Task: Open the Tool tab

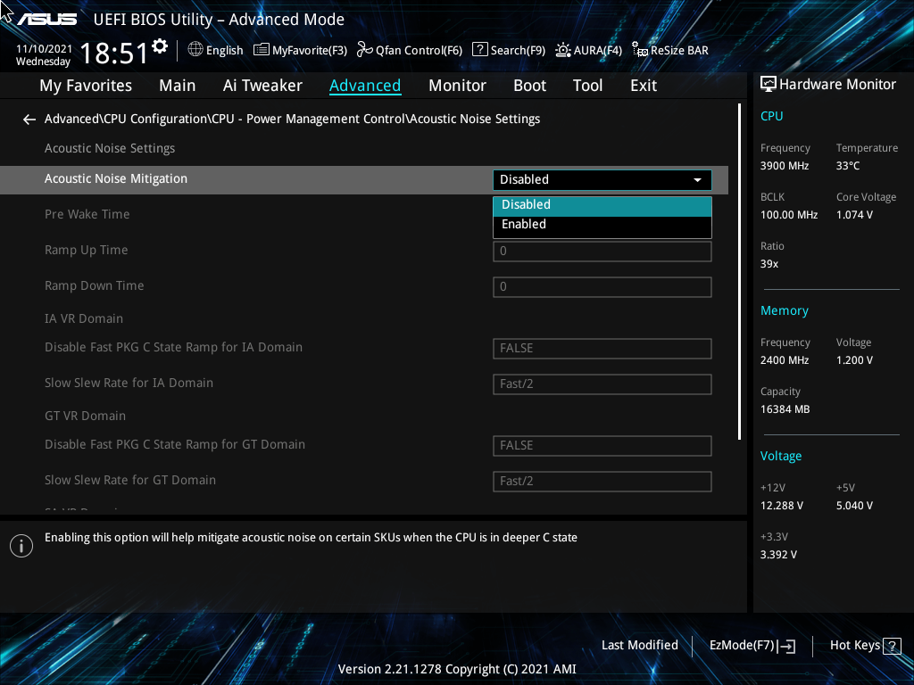Action: [x=587, y=86]
